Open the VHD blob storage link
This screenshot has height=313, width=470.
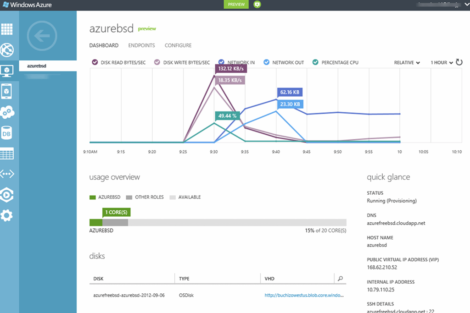click(303, 295)
